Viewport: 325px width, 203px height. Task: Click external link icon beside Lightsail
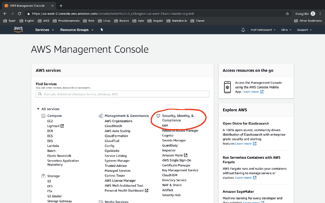pyautogui.click(x=62, y=126)
